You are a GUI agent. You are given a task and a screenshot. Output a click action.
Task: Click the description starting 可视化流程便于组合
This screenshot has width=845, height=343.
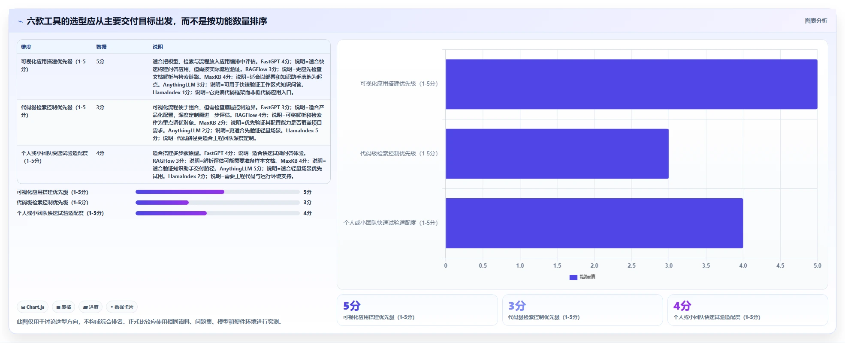coord(239,123)
